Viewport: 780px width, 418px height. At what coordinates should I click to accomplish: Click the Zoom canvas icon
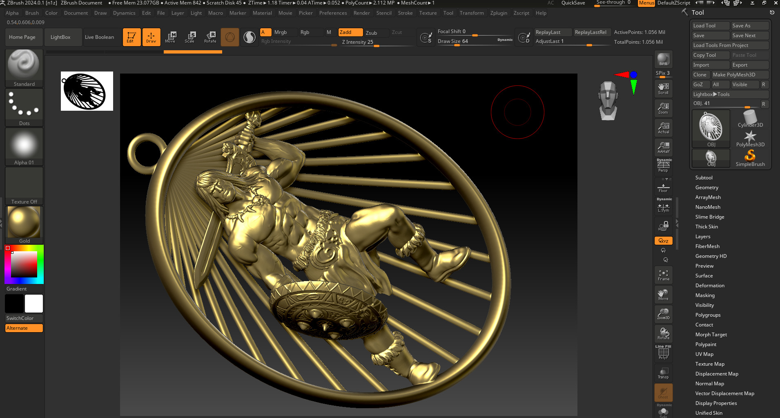tap(663, 108)
